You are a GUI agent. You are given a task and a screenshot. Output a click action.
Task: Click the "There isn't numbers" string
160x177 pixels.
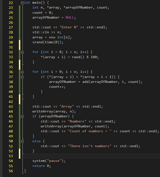tap(90, 146)
